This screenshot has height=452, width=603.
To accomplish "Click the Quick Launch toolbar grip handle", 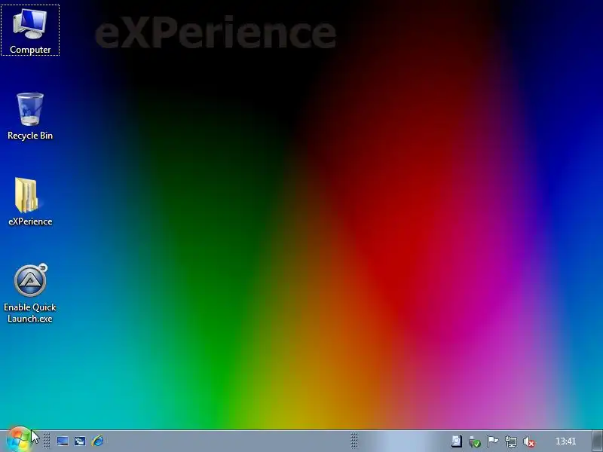I will point(47,441).
